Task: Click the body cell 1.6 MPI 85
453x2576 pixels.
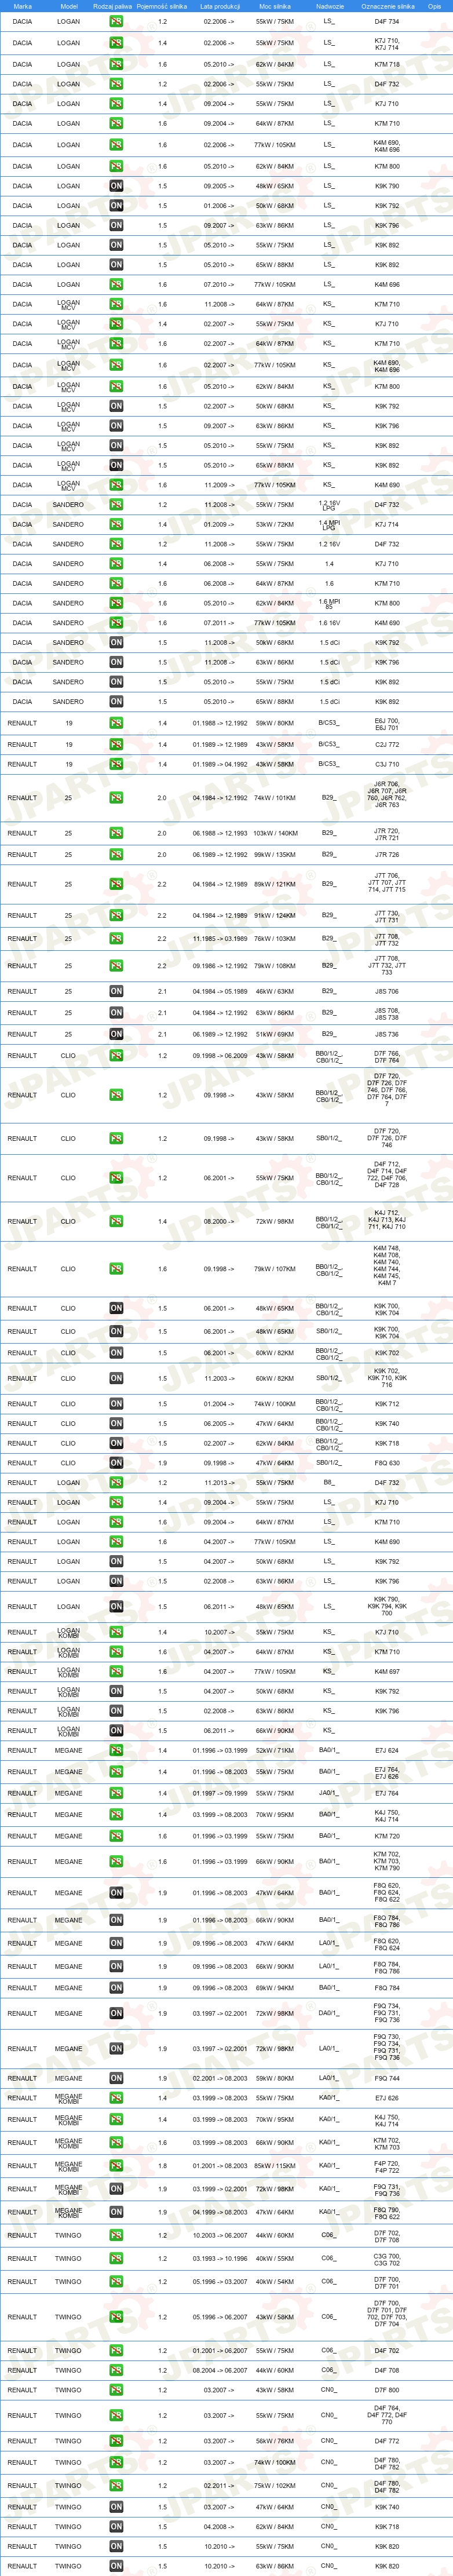Action: click(329, 603)
